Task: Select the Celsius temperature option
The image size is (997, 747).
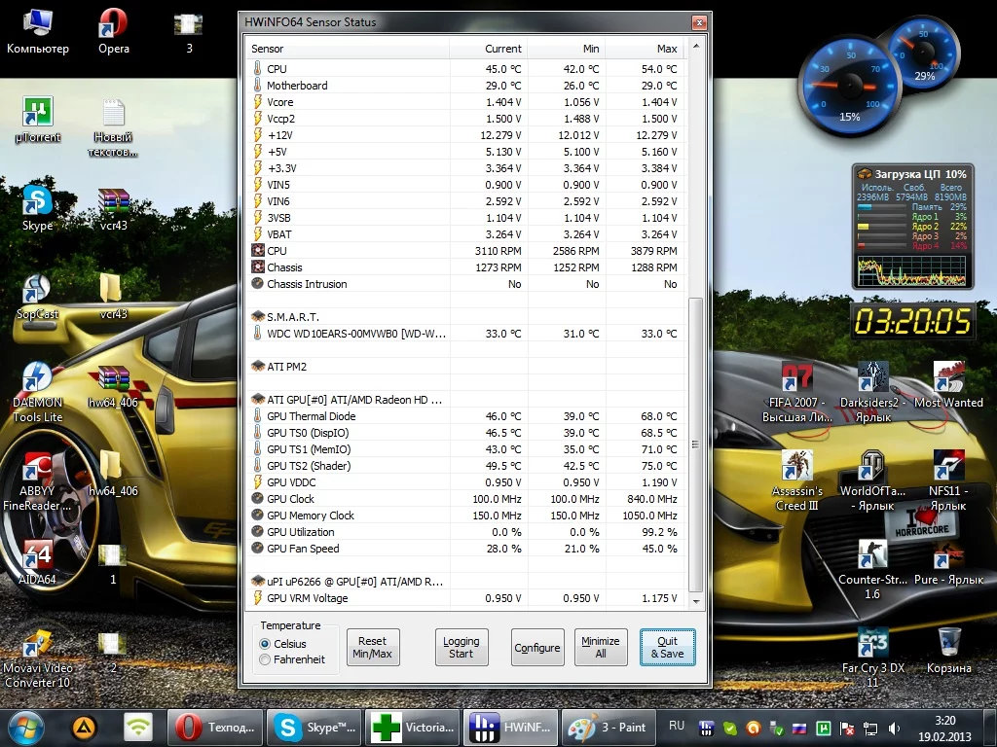Action: click(283, 644)
